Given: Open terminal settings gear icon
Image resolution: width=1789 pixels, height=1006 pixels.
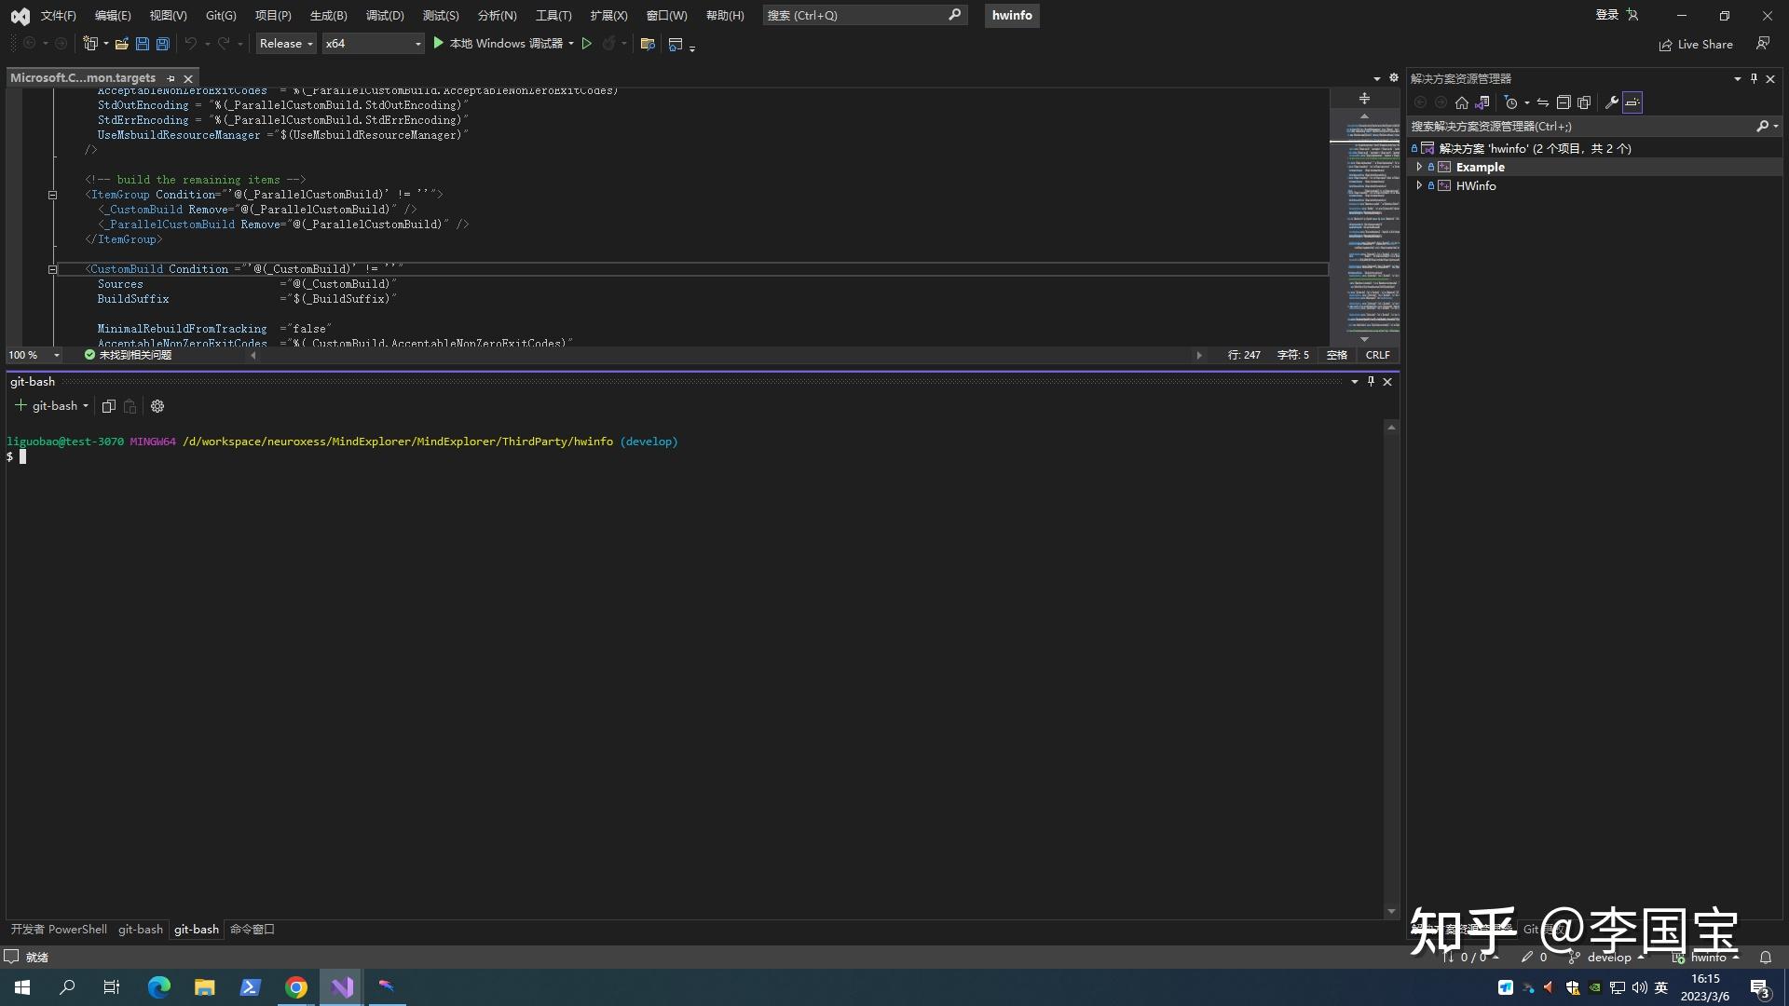Looking at the screenshot, I should [x=157, y=406].
